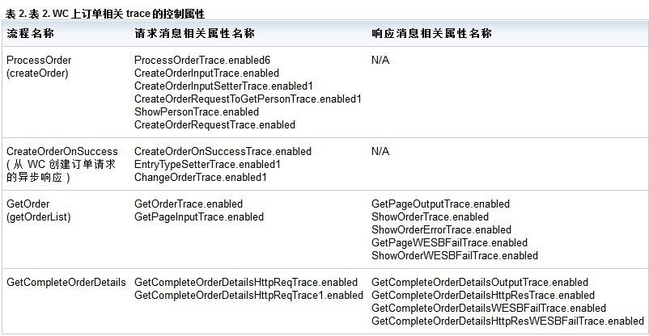This screenshot has width=649, height=336.
Task: Click the 请求消息相关属性名称 column header
Action: pos(194,33)
